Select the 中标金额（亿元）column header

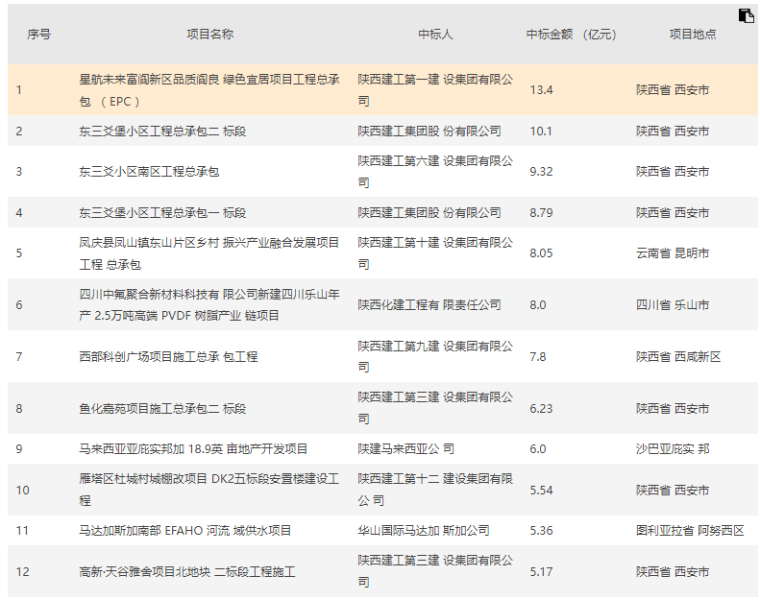pyautogui.click(x=572, y=35)
